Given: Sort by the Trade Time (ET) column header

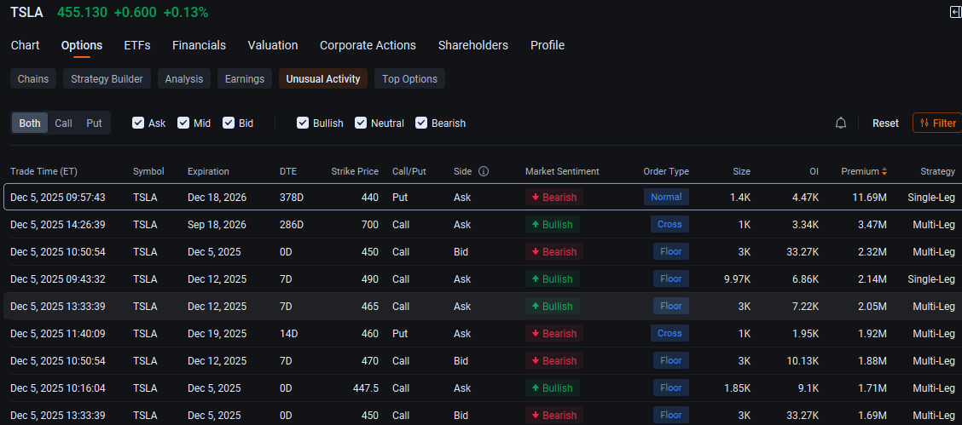Looking at the screenshot, I should click(x=43, y=171).
